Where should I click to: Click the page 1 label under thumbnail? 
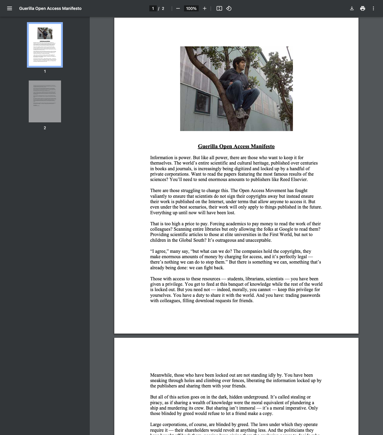click(45, 71)
